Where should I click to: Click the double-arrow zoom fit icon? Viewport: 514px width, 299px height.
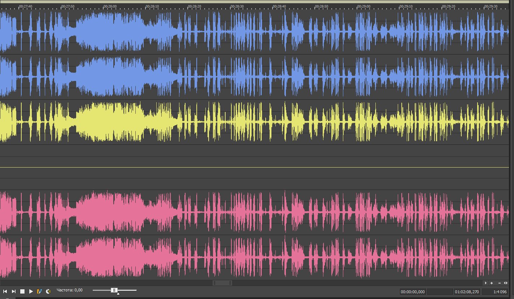506,283
